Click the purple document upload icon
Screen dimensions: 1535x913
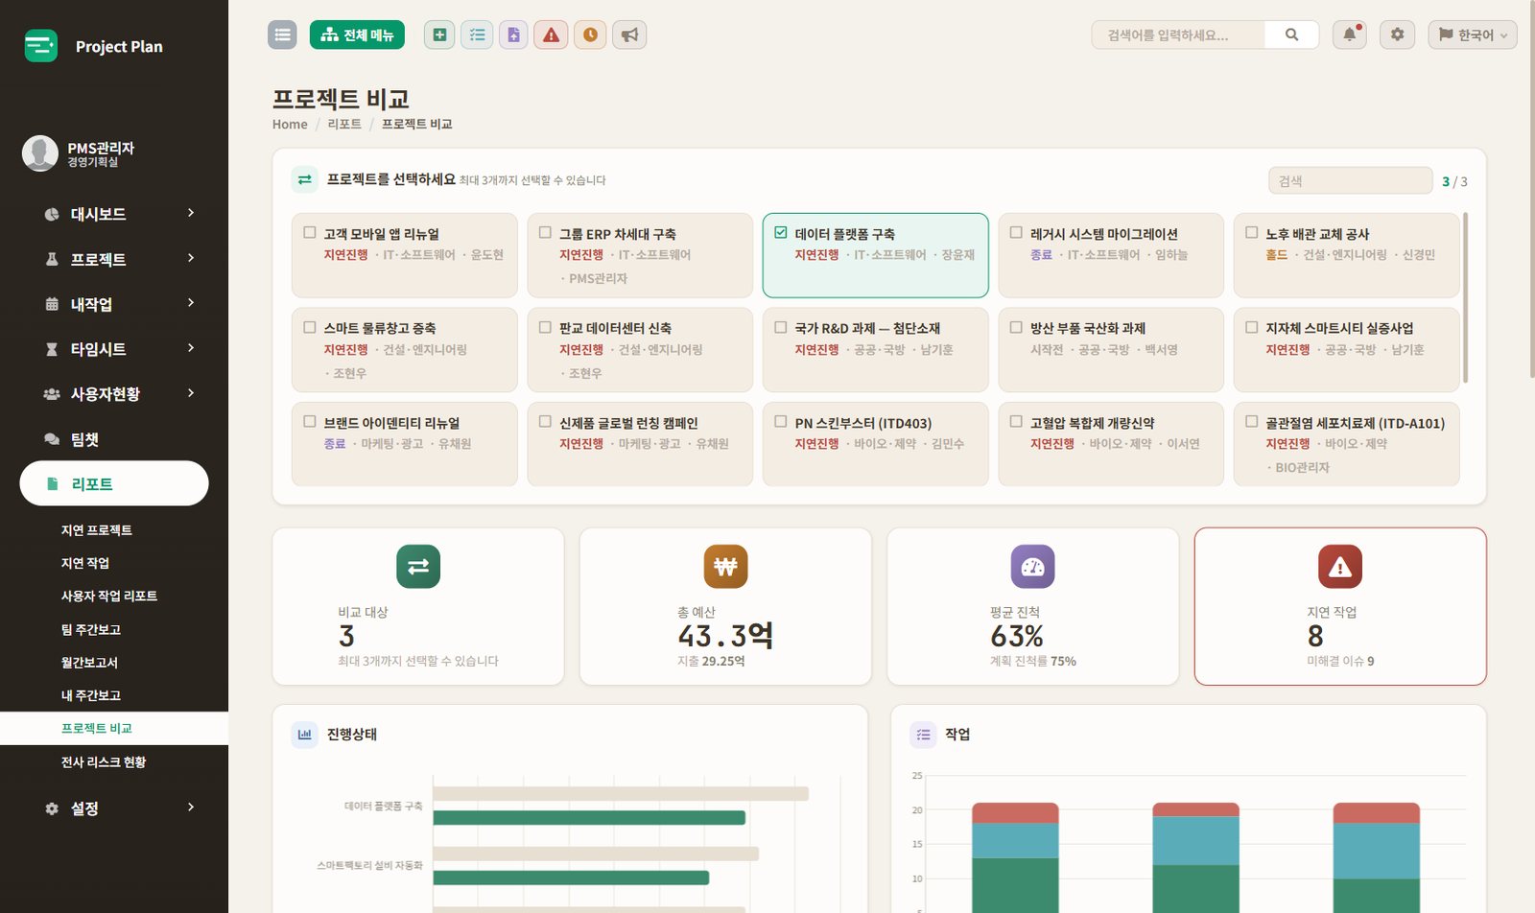(513, 35)
